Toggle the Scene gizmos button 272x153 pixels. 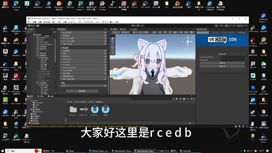click(x=192, y=32)
